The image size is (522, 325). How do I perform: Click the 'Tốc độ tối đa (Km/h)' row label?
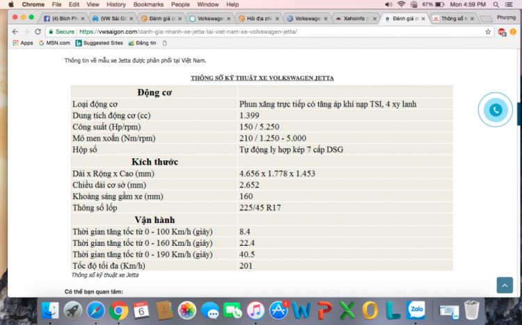click(x=109, y=266)
